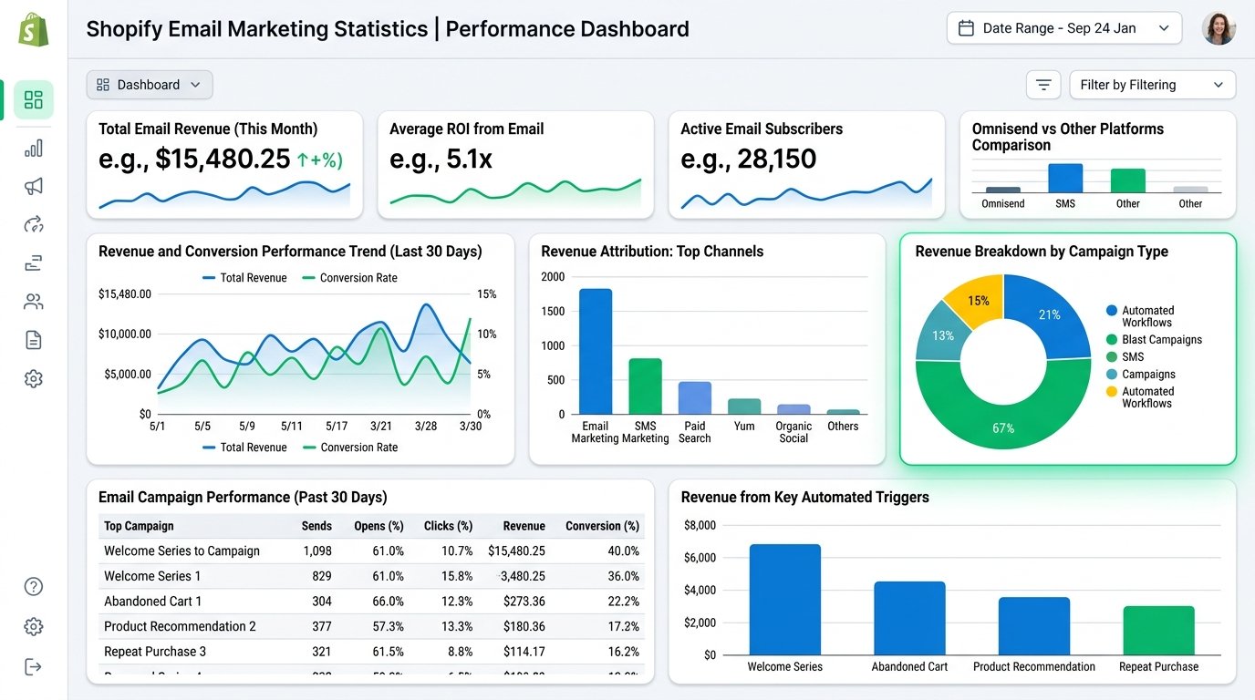The height and width of the screenshot is (700, 1255).
Task: Open the user profile avatar
Action: 1219,28
